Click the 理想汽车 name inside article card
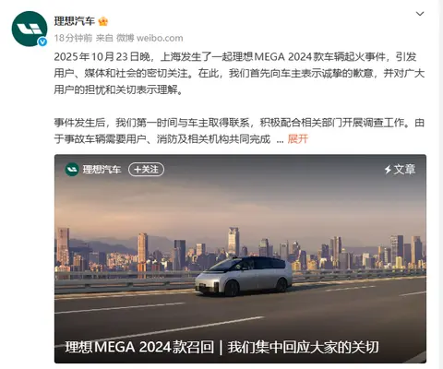Viewport: 443px width, 369px height. (x=102, y=170)
